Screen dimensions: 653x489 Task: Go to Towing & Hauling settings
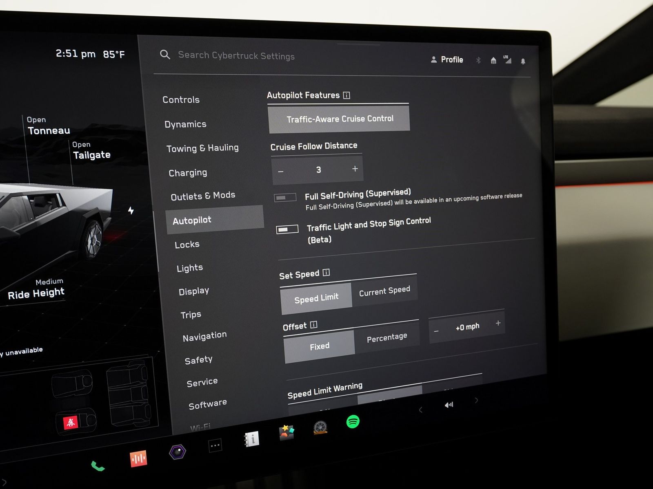pyautogui.click(x=202, y=148)
